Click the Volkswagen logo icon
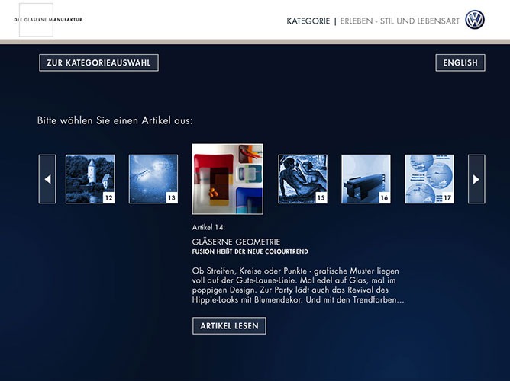The width and height of the screenshot is (510, 381). coord(475,21)
